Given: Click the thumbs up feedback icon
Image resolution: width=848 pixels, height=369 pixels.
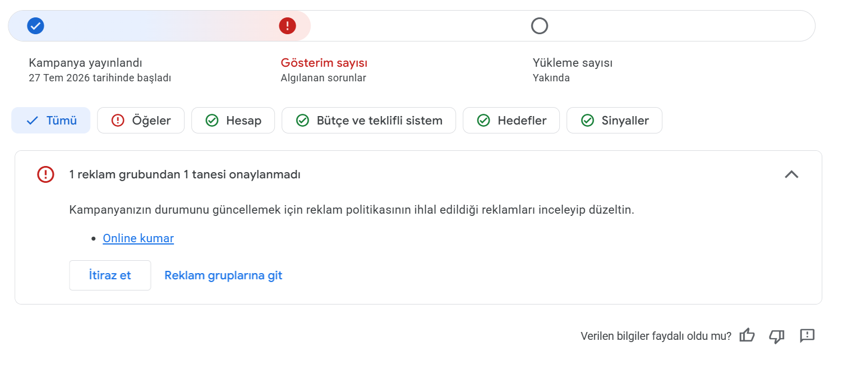Looking at the screenshot, I should [747, 335].
